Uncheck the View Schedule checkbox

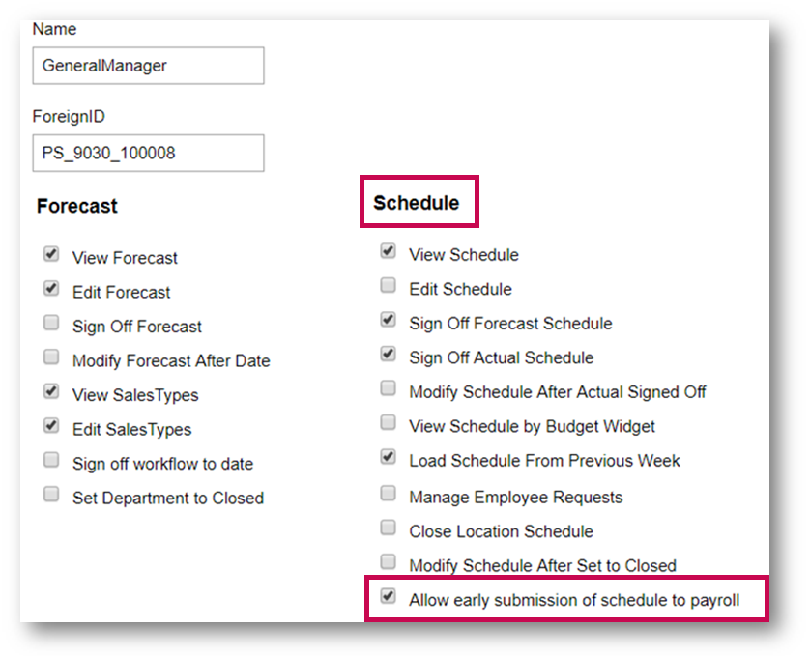click(x=388, y=252)
